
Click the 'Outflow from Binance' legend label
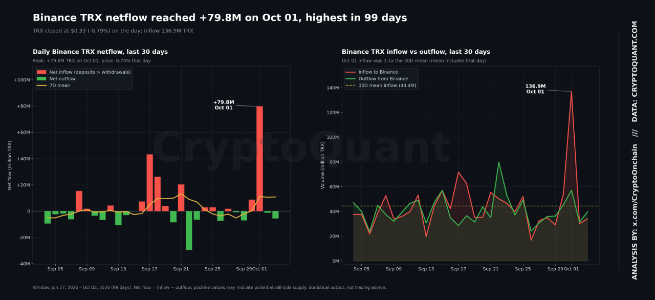(x=383, y=79)
